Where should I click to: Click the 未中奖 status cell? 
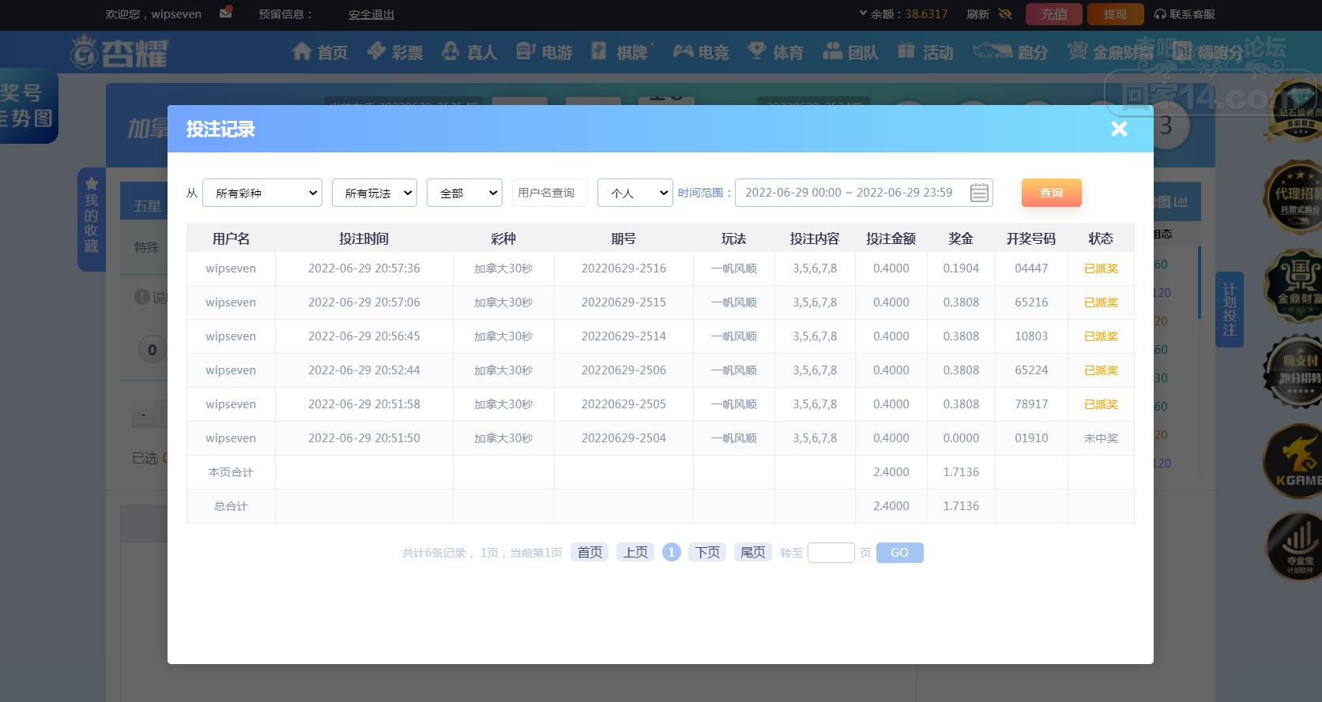(1101, 438)
